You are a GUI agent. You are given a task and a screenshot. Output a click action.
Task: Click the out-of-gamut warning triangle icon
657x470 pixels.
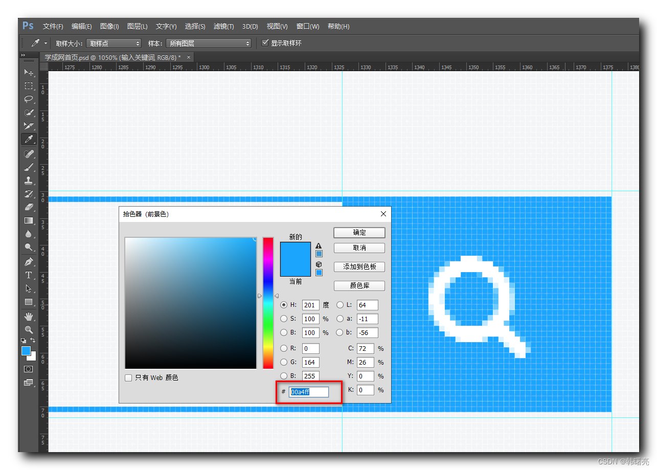click(319, 246)
